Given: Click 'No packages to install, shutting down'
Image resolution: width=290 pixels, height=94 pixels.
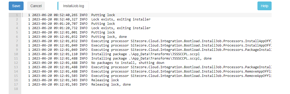Looking at the screenshot, I should pyautogui.click(x=128, y=63).
